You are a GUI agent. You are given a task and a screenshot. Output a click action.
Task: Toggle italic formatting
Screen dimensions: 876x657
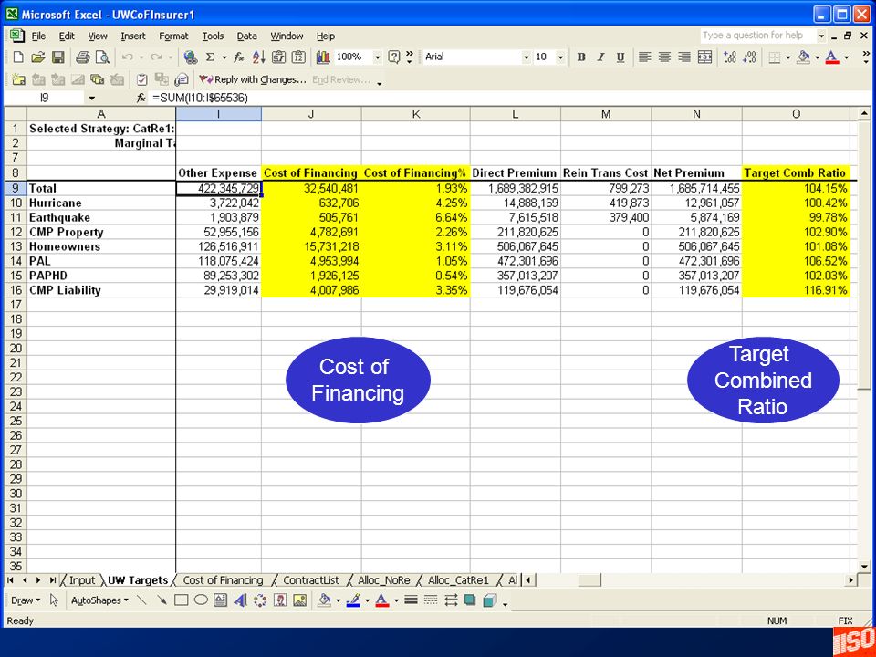pos(600,57)
